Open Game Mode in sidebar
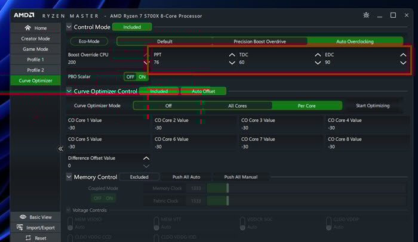The height and width of the screenshot is (242, 418). pyautogui.click(x=35, y=49)
